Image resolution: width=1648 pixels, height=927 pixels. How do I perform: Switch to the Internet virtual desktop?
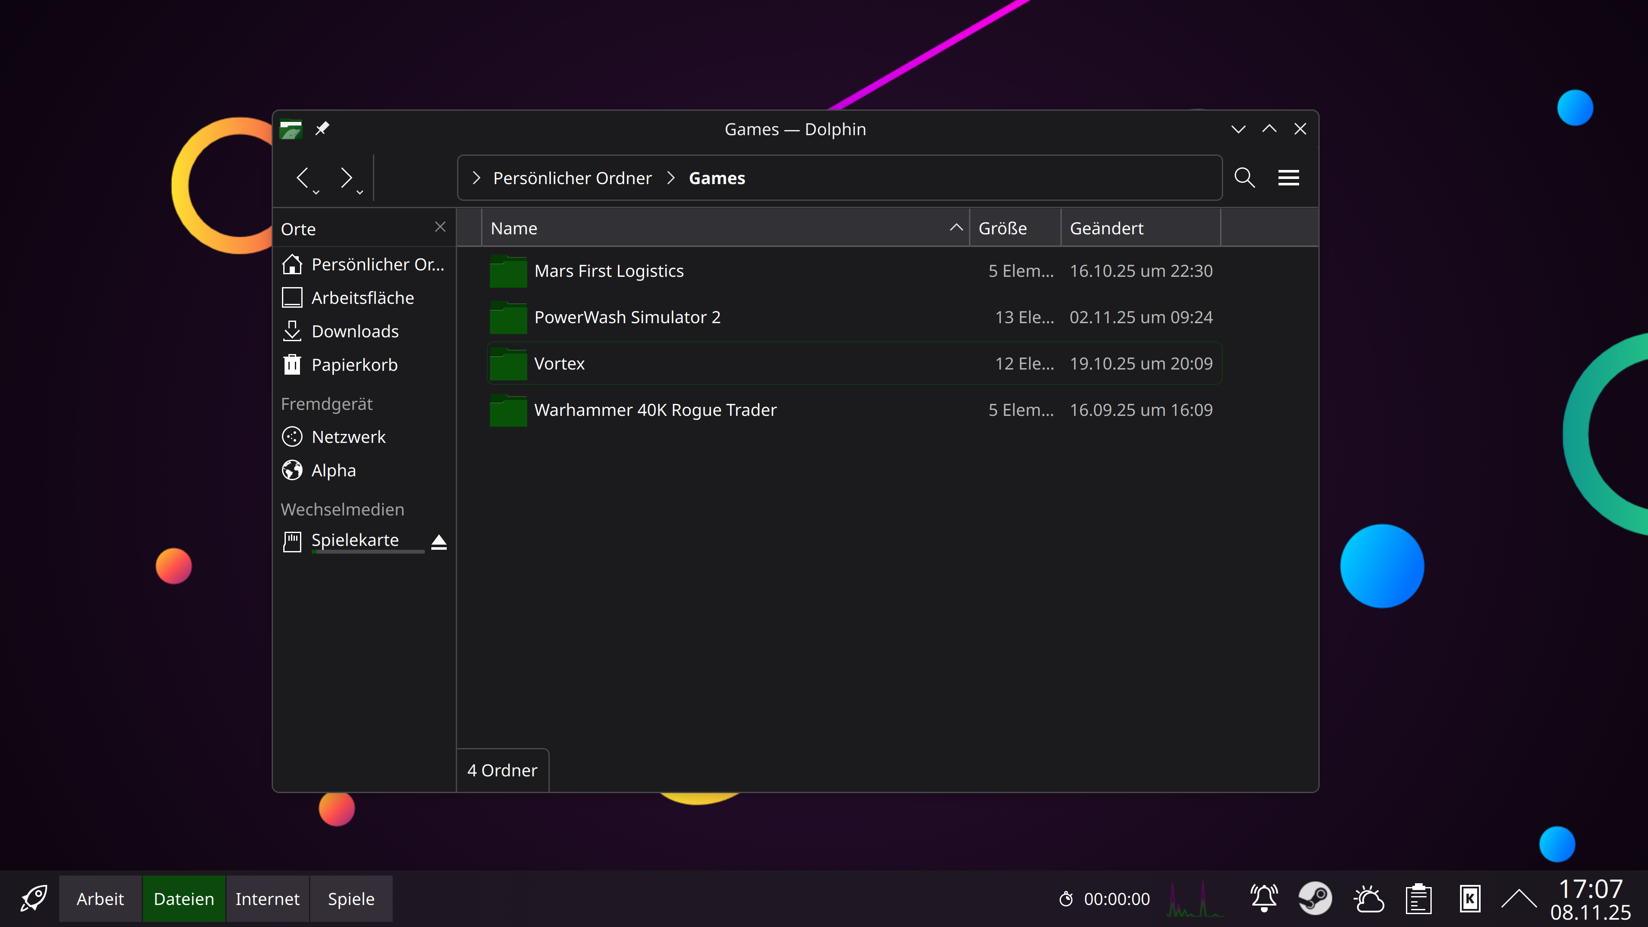267,899
